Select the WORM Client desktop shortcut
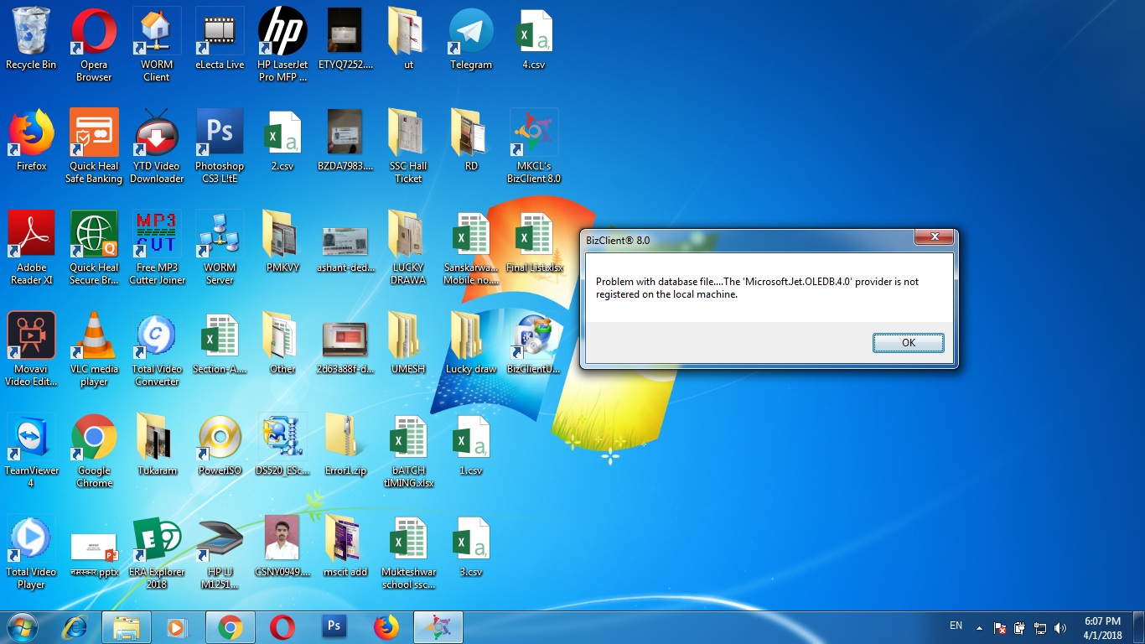Image resolution: width=1145 pixels, height=644 pixels. tap(157, 45)
